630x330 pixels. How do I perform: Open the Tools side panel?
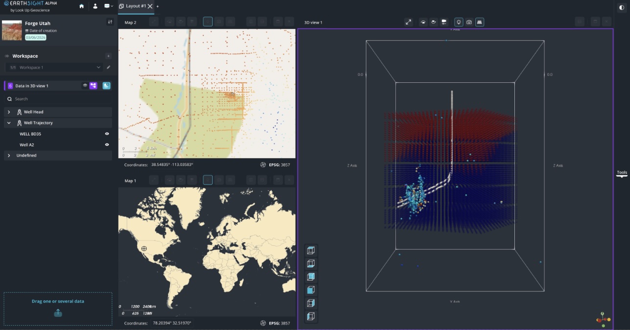[x=622, y=173]
